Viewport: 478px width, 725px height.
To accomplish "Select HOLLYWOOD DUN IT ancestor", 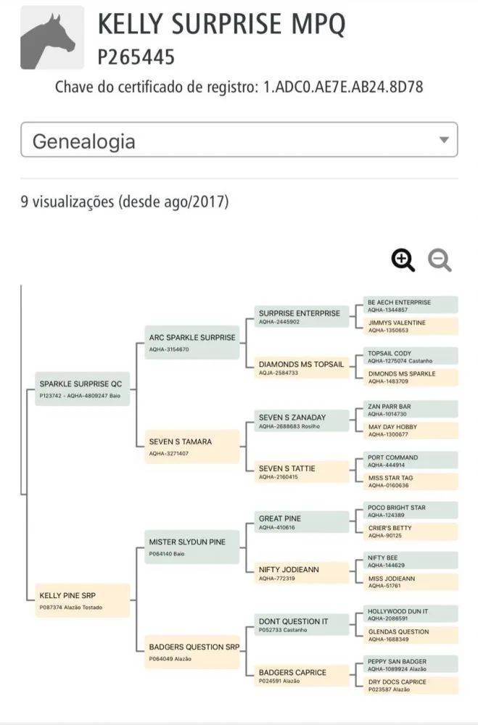I will pos(411,614).
